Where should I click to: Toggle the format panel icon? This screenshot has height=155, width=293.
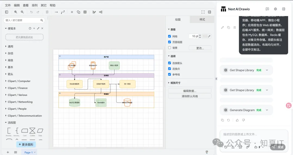click(209, 12)
